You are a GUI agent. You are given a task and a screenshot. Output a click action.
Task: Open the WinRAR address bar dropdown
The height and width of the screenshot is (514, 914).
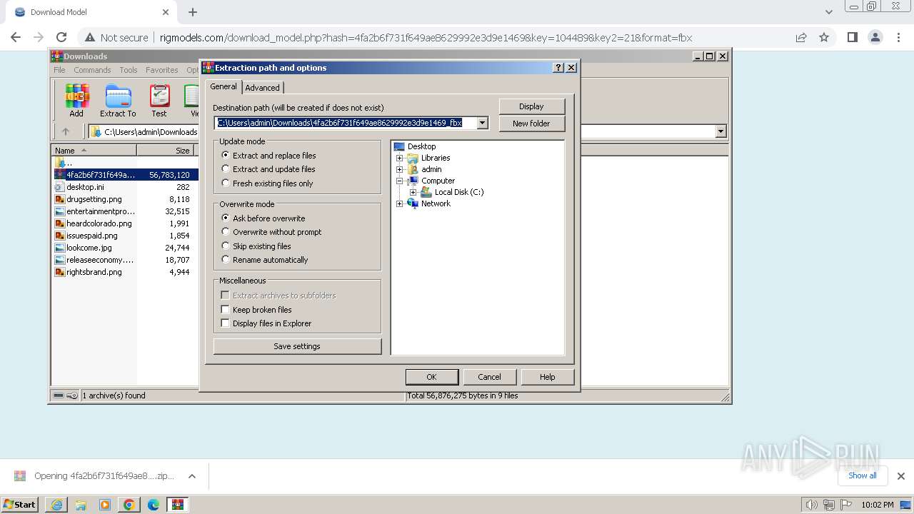tap(720, 131)
